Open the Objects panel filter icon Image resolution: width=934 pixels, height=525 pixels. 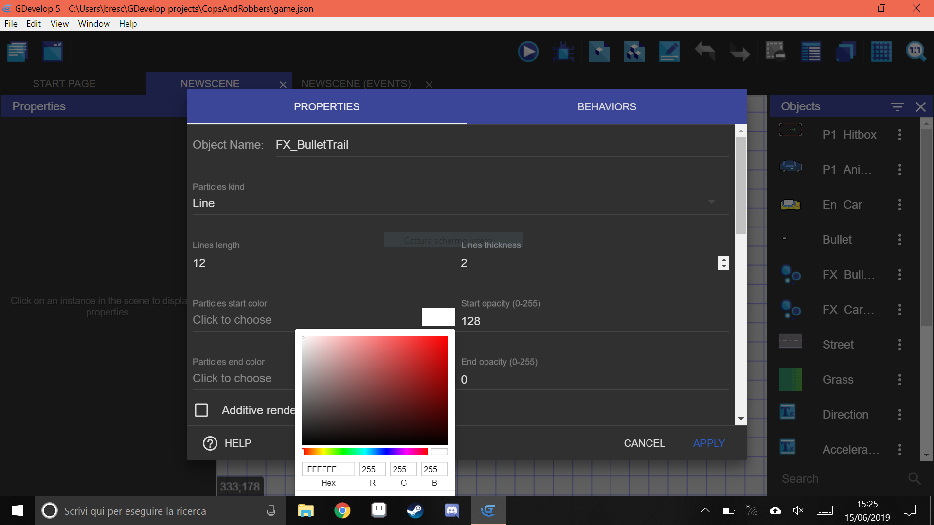point(898,106)
